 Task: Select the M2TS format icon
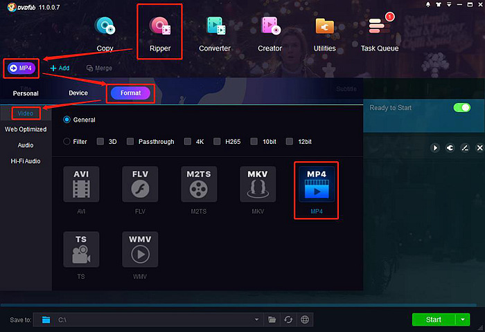[199, 185]
